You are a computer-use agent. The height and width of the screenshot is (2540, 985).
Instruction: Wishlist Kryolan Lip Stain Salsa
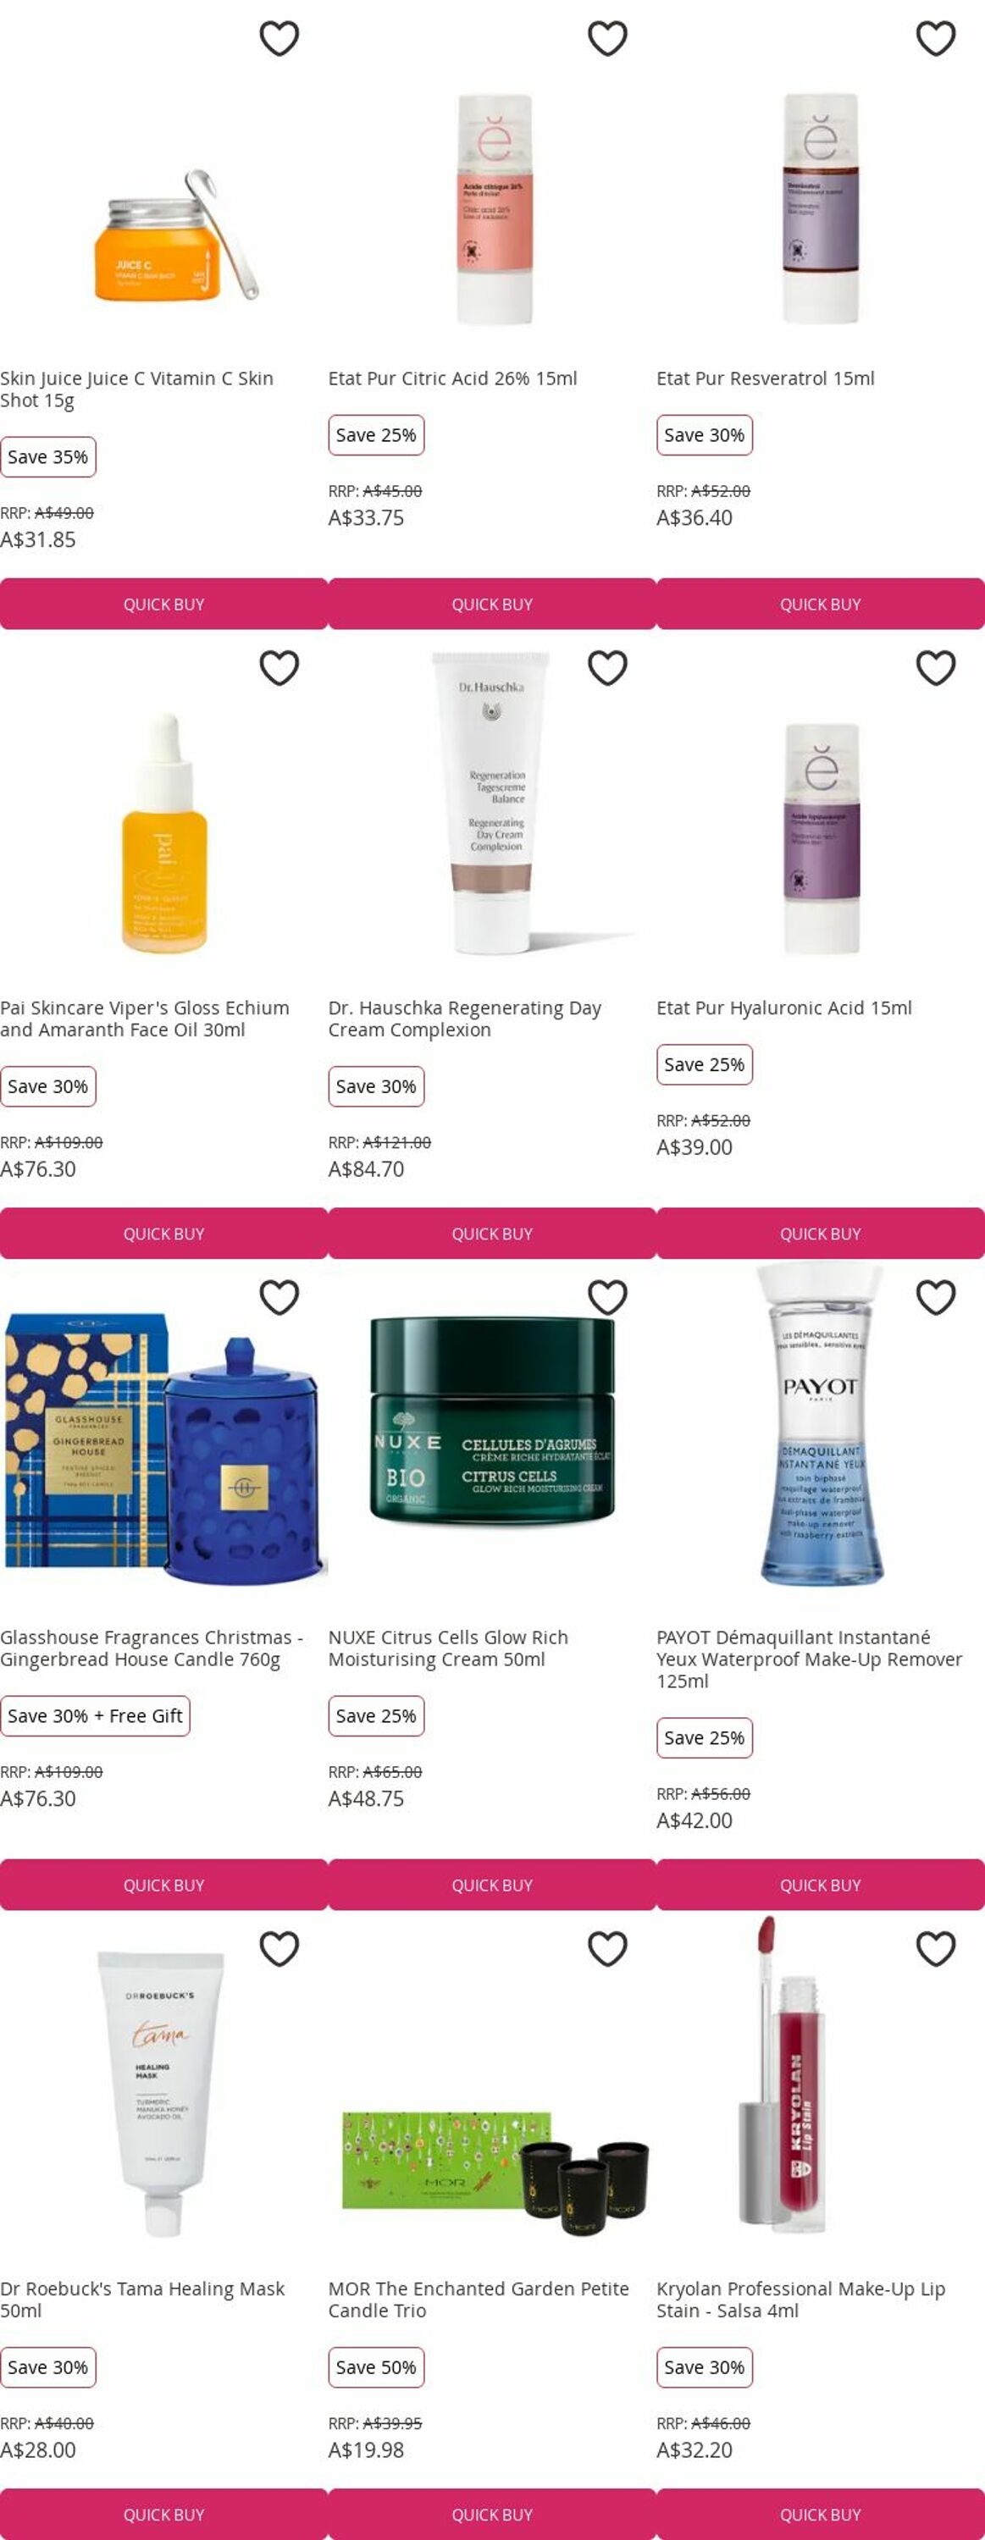click(936, 1948)
